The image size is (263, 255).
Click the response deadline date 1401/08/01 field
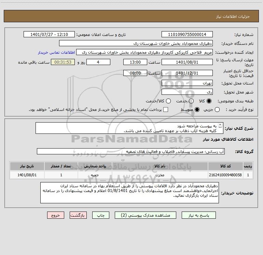187,62
